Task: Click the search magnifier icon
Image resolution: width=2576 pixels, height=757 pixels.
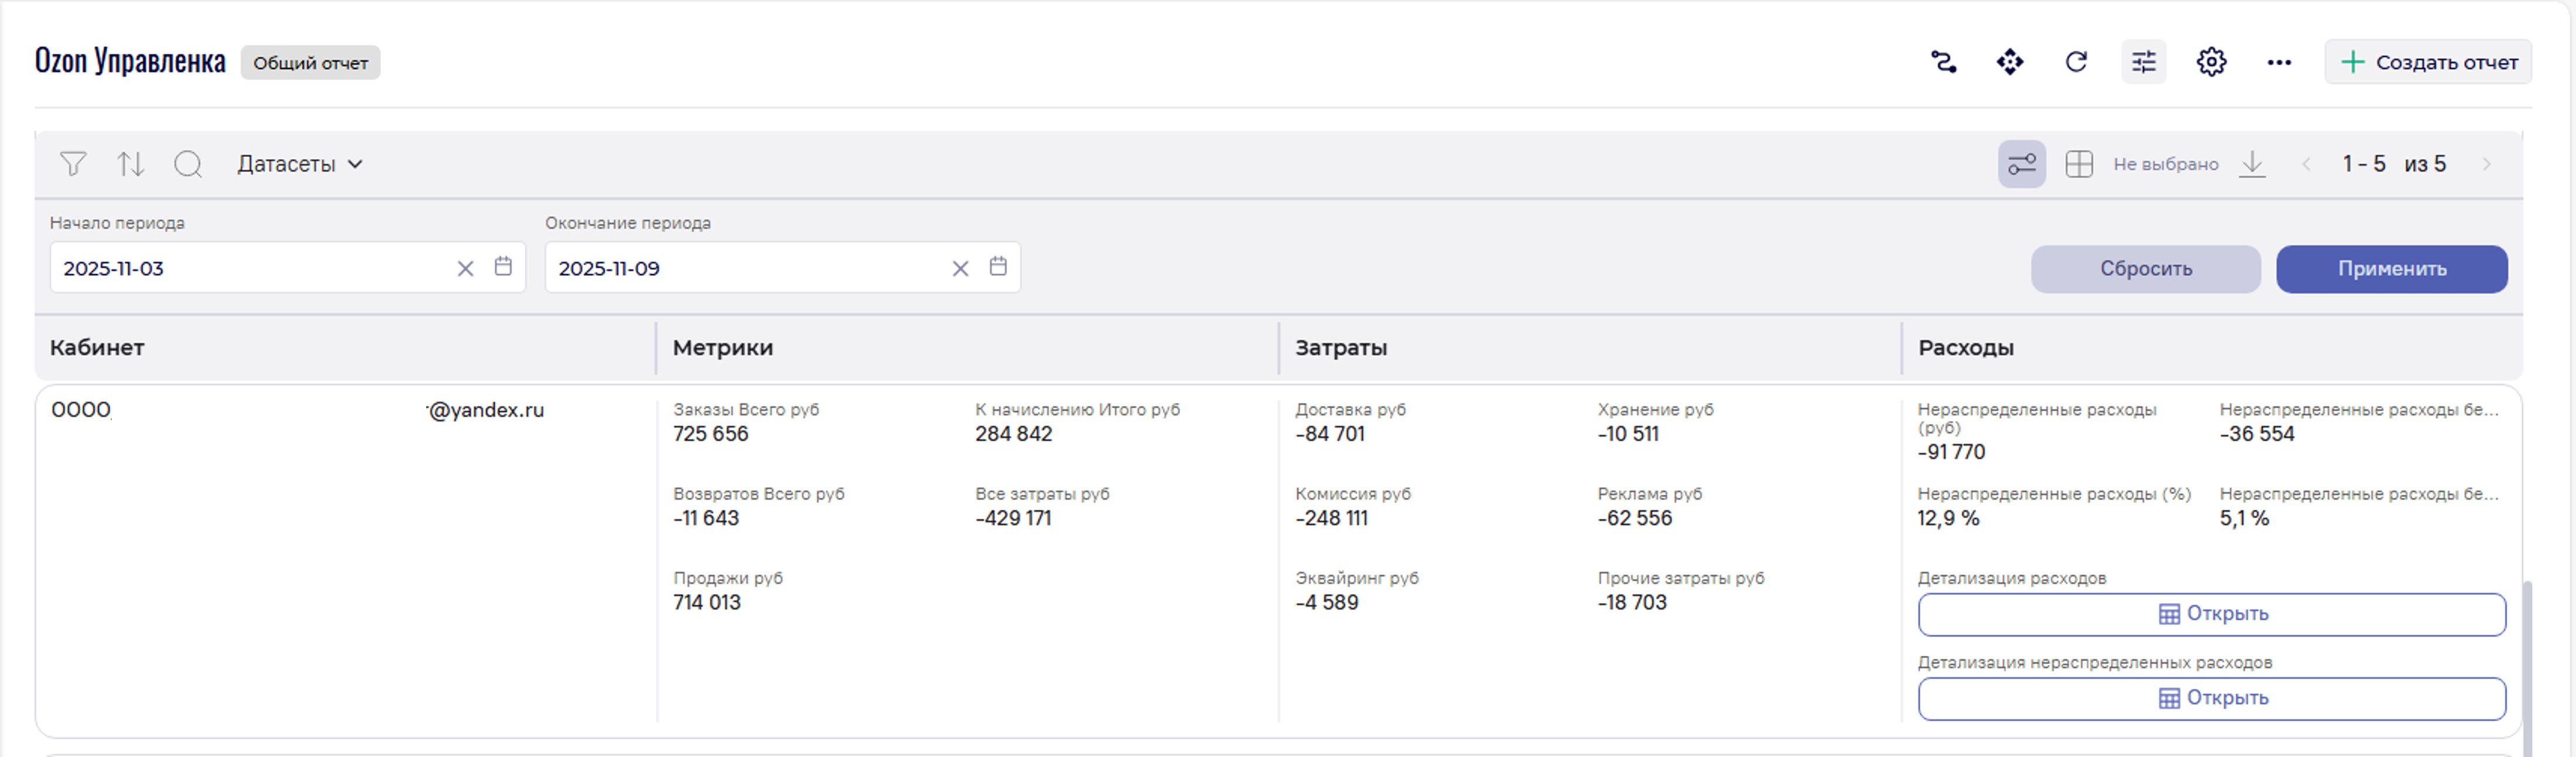Action: [x=188, y=164]
